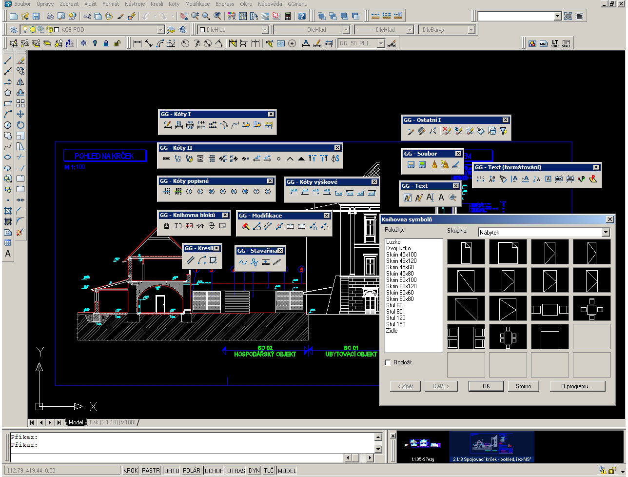Image resolution: width=628 pixels, height=477 pixels.
Task: Click the O programu... button
Action: pyautogui.click(x=577, y=386)
